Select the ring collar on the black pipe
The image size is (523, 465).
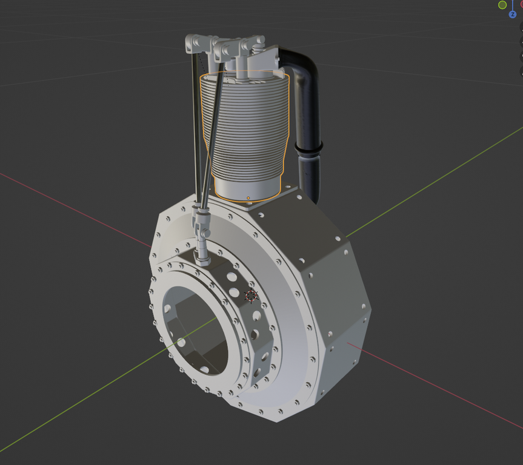click(308, 147)
